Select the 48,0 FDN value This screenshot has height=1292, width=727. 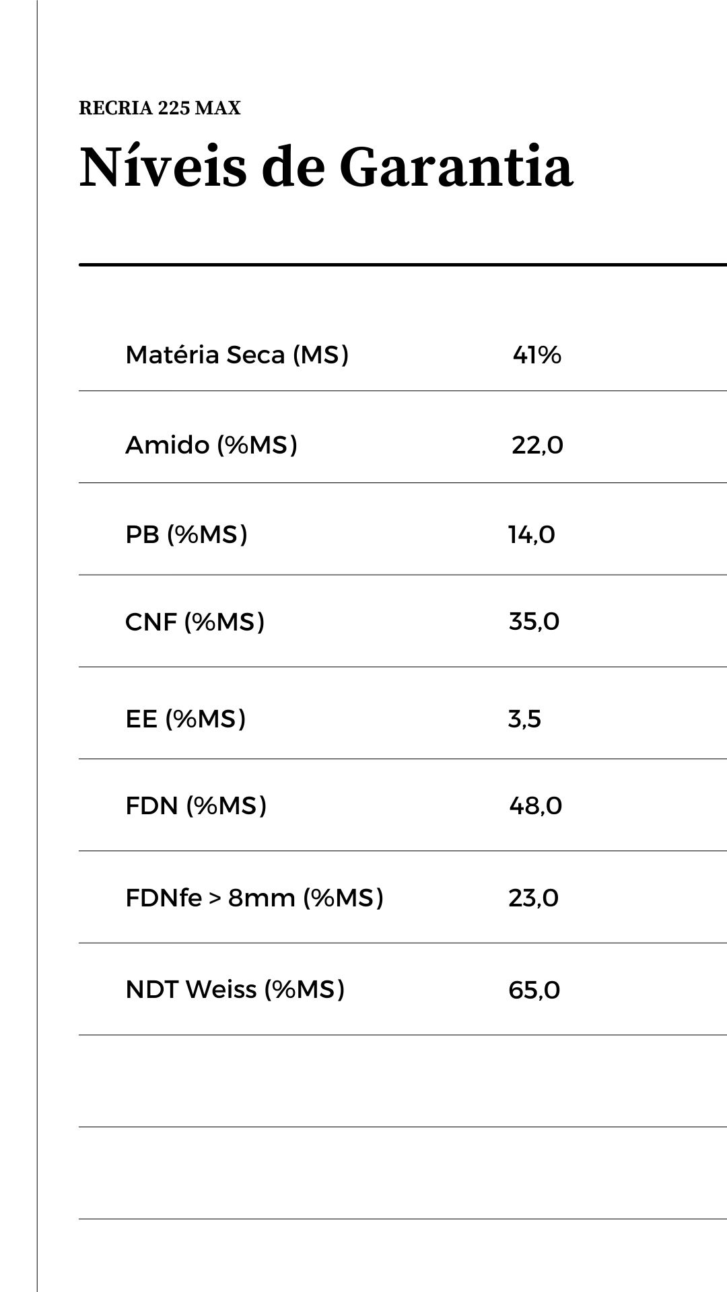(x=535, y=805)
